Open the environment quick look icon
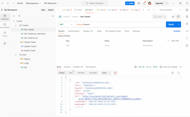The image size is (190, 117). pyautogui.click(x=187, y=10)
